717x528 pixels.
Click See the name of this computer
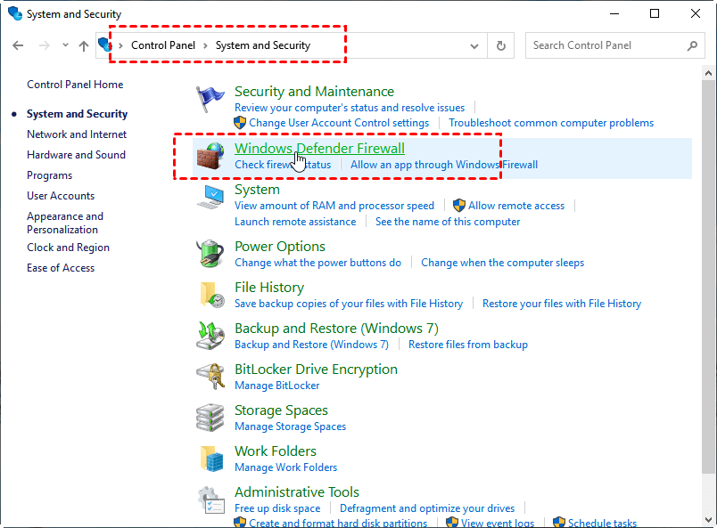click(448, 222)
